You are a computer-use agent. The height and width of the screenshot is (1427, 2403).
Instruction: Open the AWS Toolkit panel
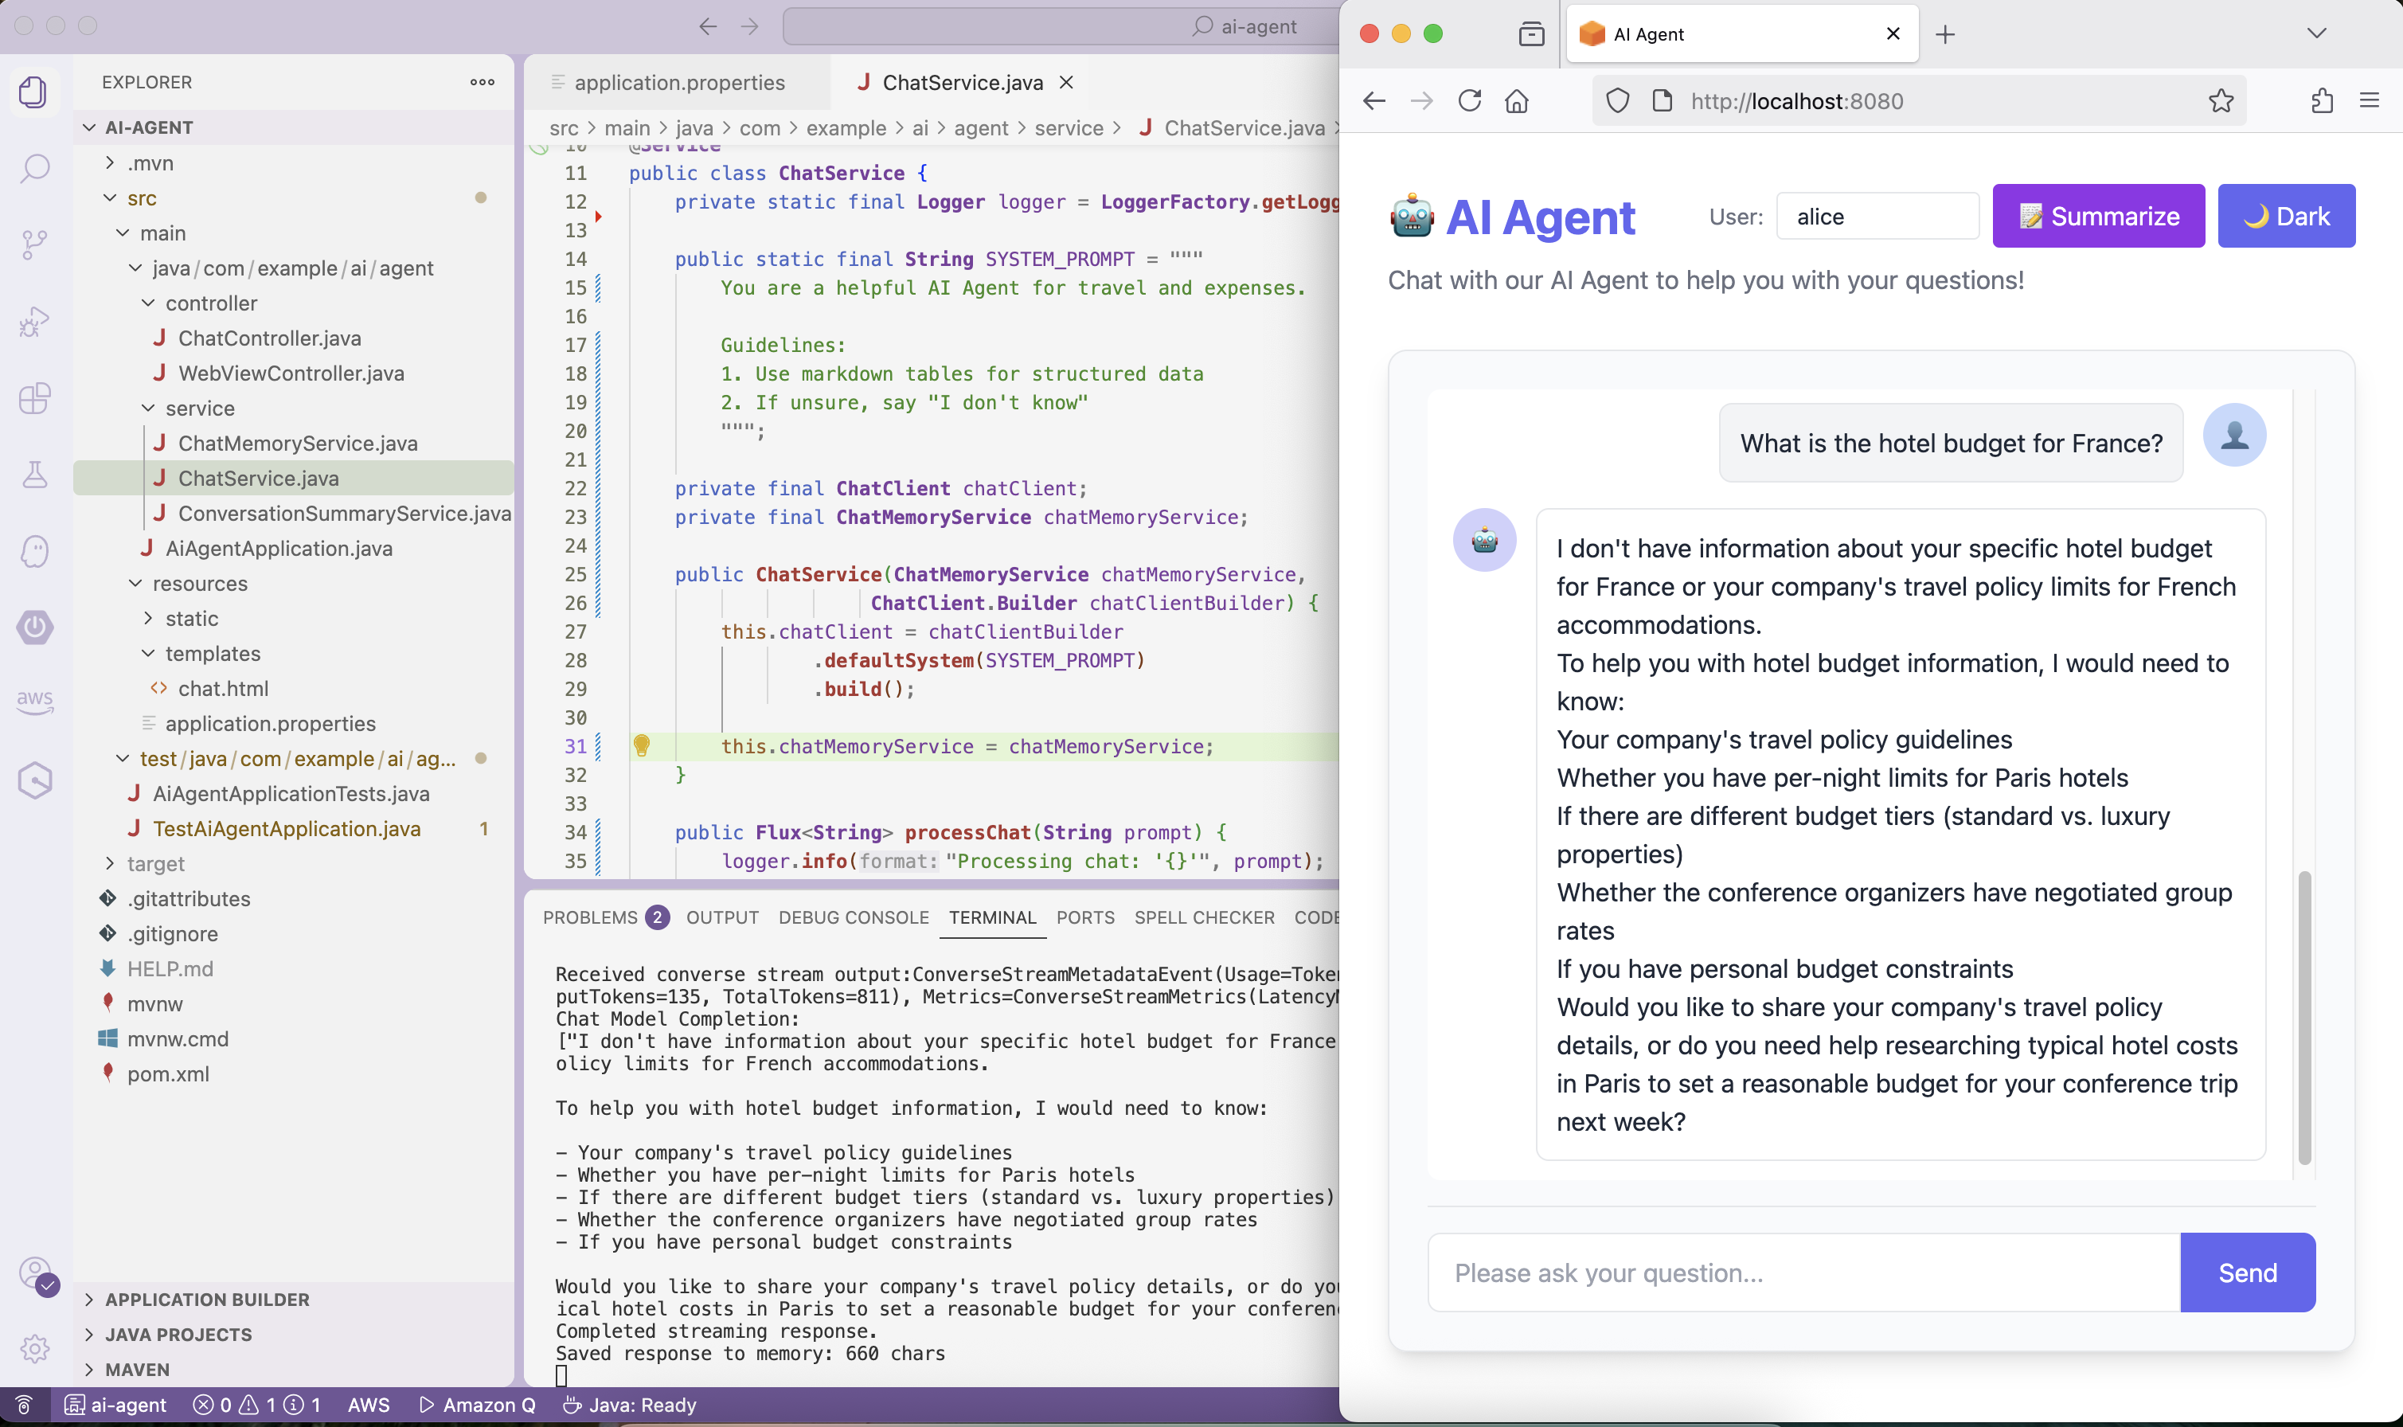coord(34,702)
